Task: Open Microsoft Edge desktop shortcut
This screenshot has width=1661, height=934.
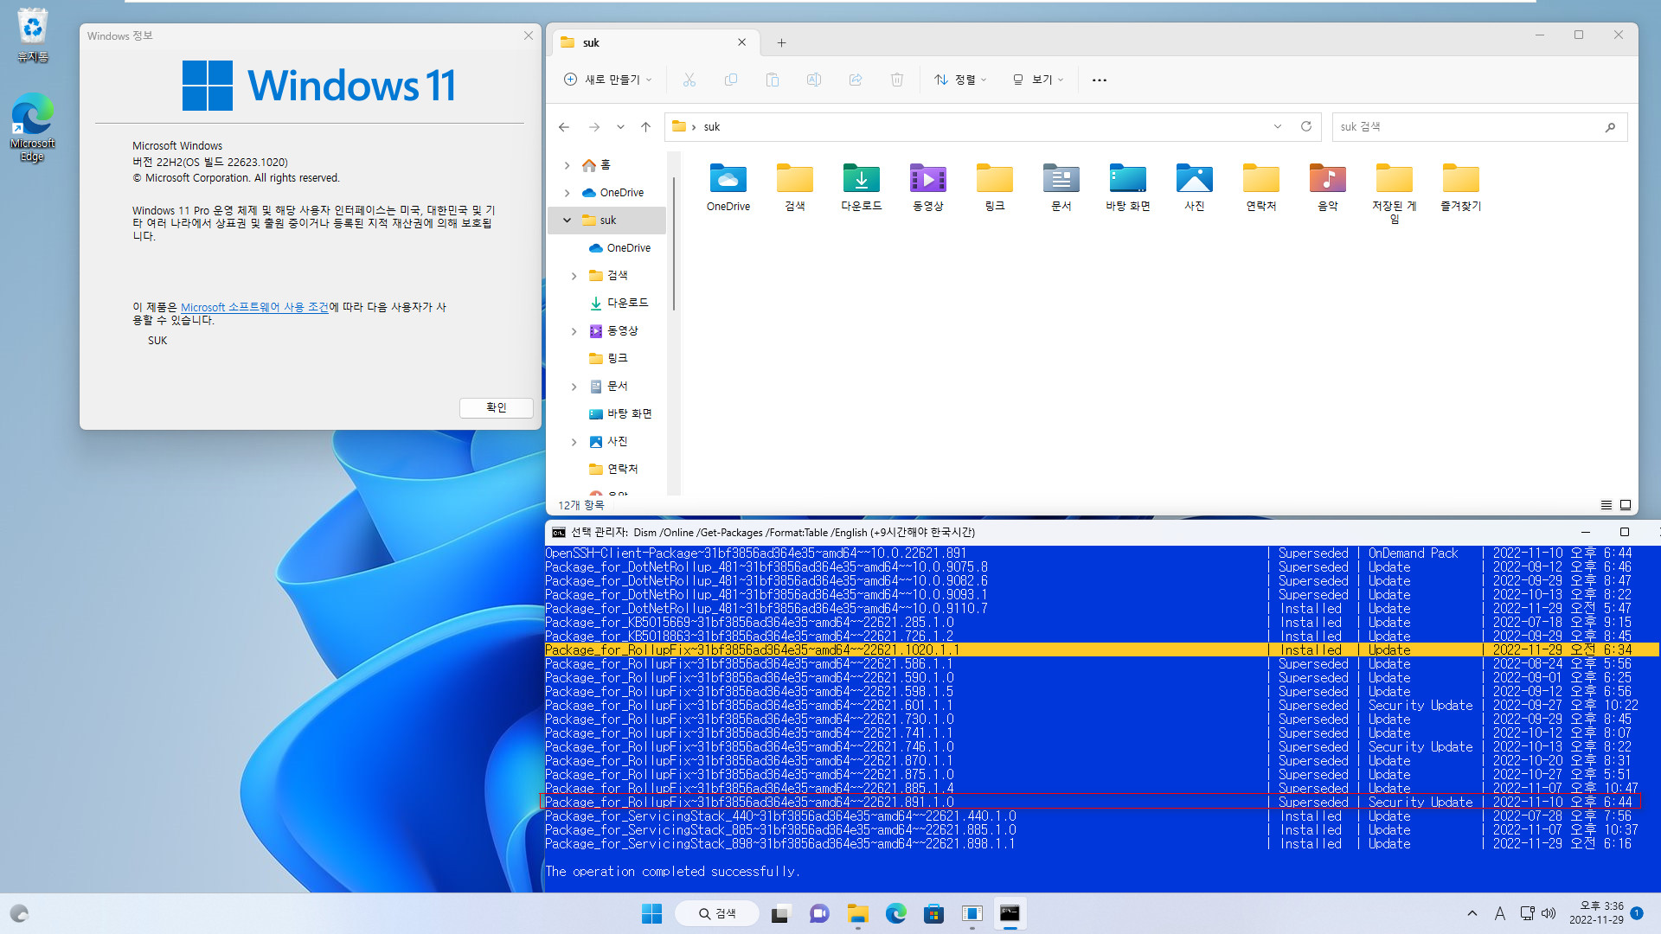Action: 32,128
